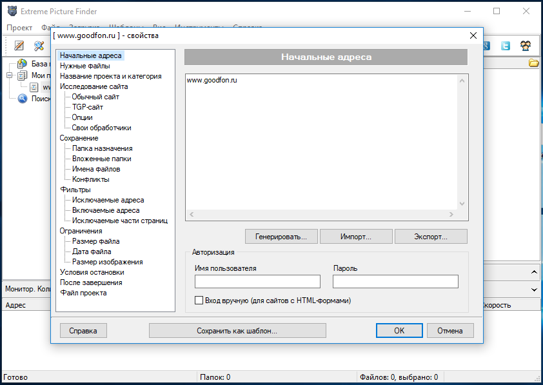
Task: Open the yellow folder icon in main window
Action: click(x=534, y=63)
